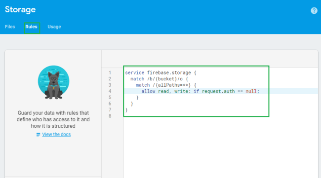Click the null keyword in the rule
321x178 pixels.
251,91
